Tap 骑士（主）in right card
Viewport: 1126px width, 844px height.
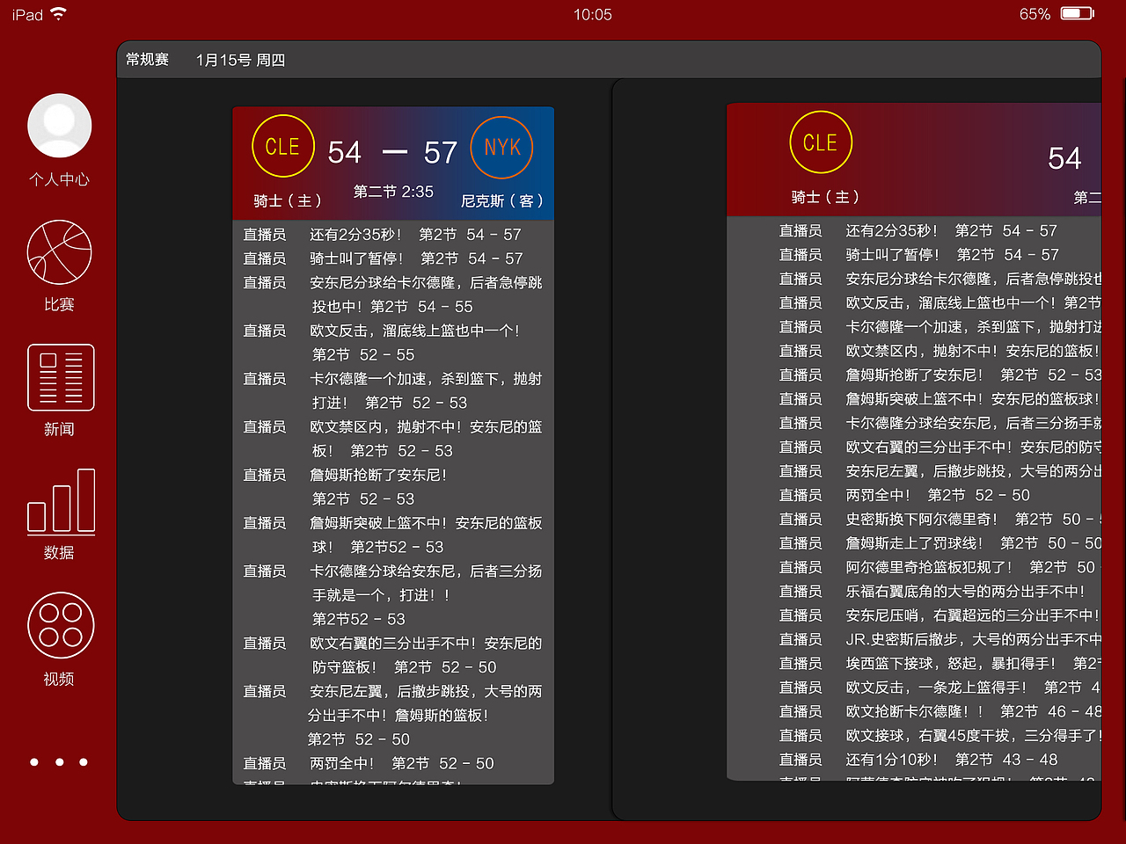point(825,197)
